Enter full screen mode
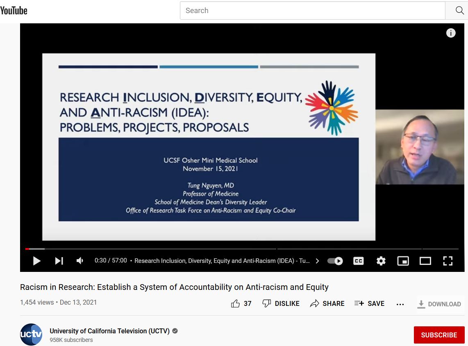 click(448, 261)
